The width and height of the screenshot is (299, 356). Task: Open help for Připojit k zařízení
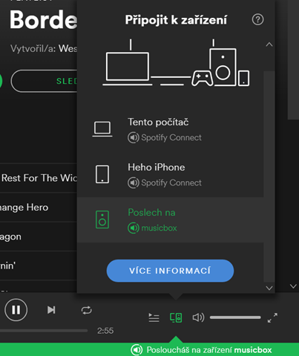(x=257, y=19)
